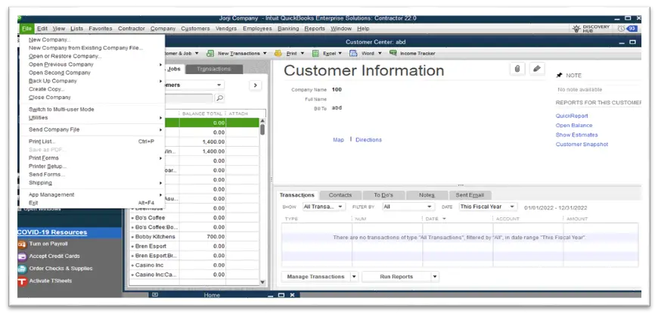Click the Date column header in transactions
Image resolution: width=655 pixels, height=314 pixels.
(x=457, y=219)
